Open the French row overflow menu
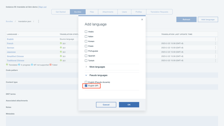 [216, 43]
